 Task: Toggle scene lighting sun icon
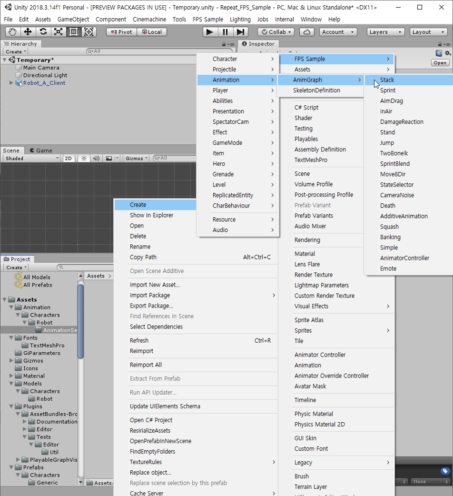click(84, 158)
